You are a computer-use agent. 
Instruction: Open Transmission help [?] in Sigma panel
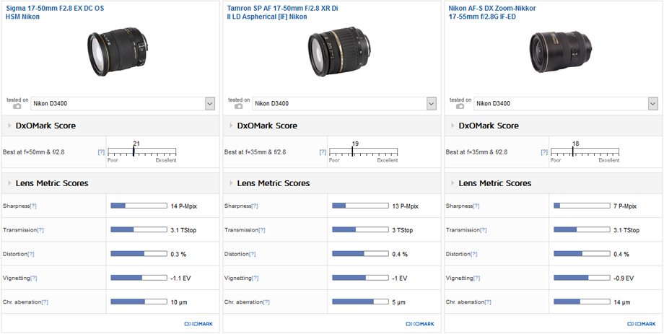tap(40, 230)
